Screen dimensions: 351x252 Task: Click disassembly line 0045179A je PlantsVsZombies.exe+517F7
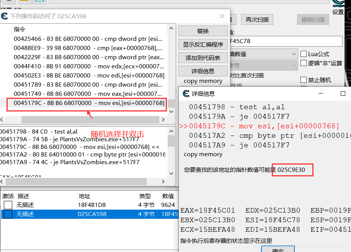point(70,139)
